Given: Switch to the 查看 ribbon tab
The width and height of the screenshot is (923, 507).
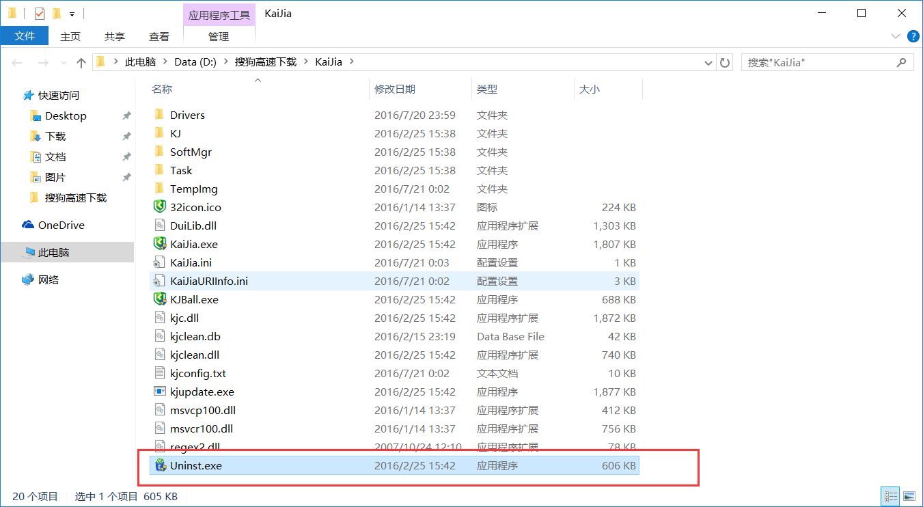Looking at the screenshot, I should (159, 36).
